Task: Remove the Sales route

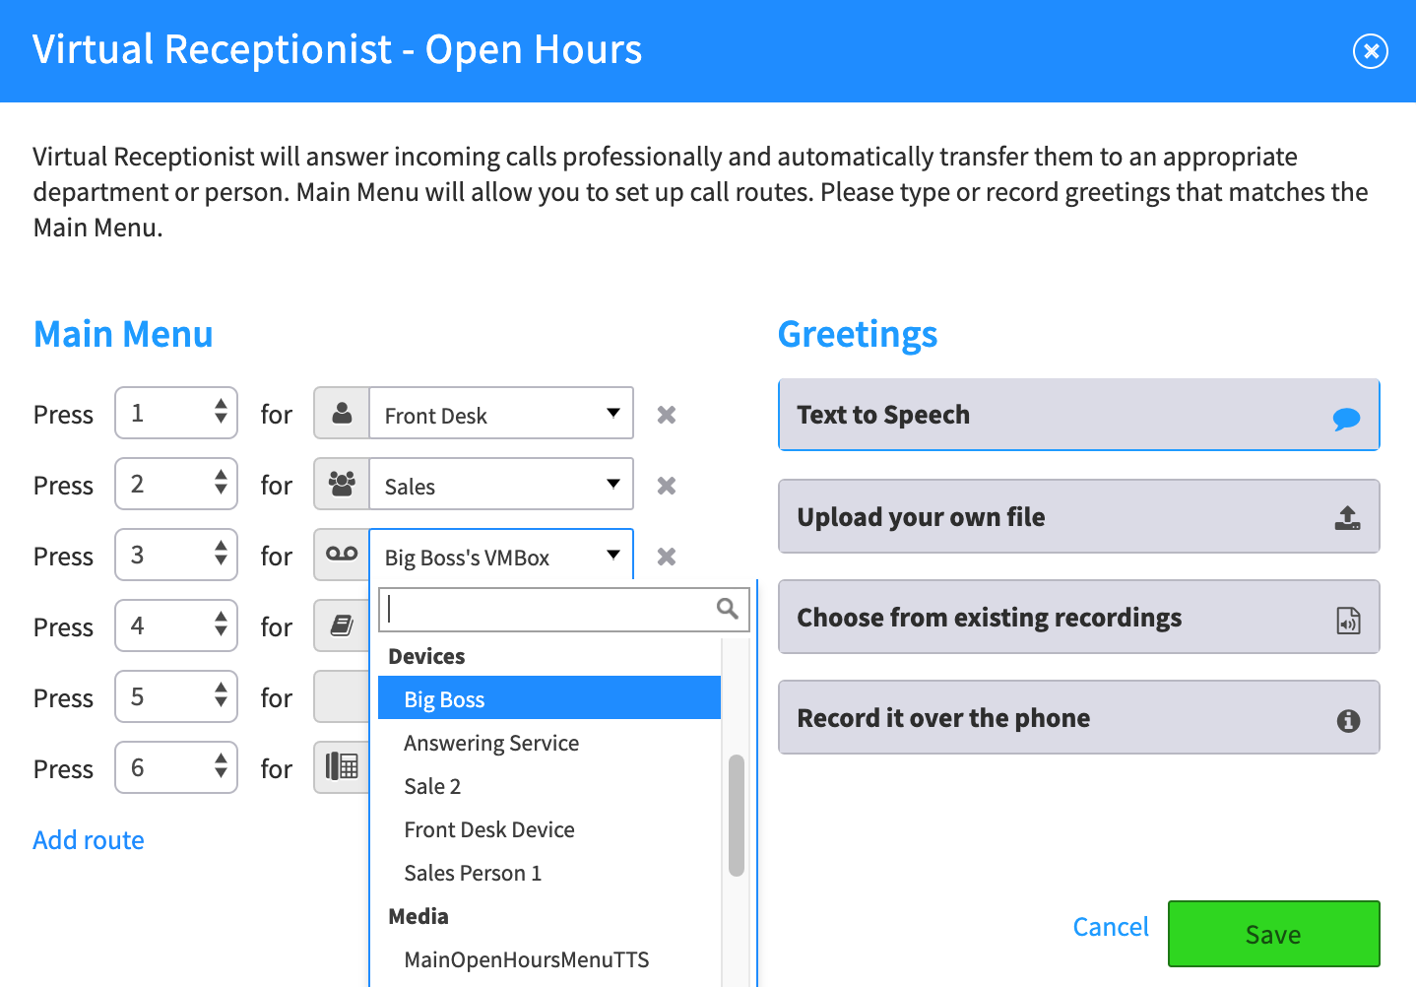Action: (667, 486)
